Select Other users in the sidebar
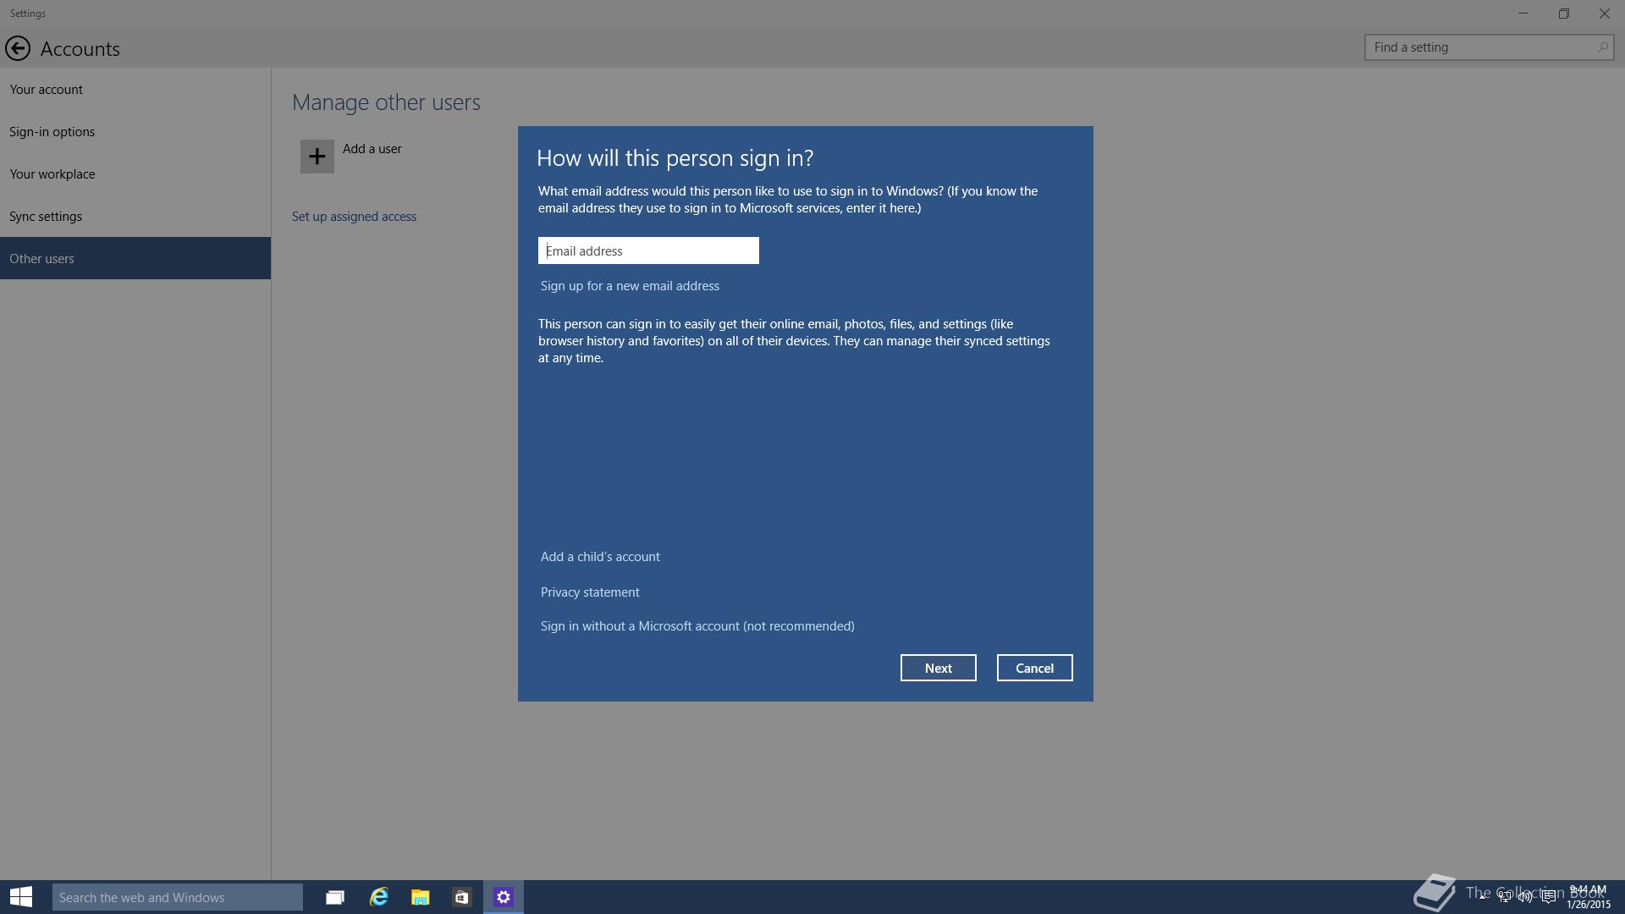This screenshot has width=1625, height=914. click(135, 258)
